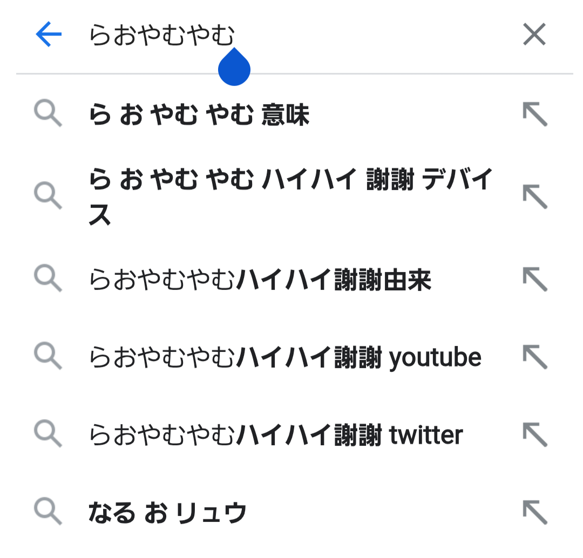Insert 由来 suggestion using its arrow icon

[535, 280]
